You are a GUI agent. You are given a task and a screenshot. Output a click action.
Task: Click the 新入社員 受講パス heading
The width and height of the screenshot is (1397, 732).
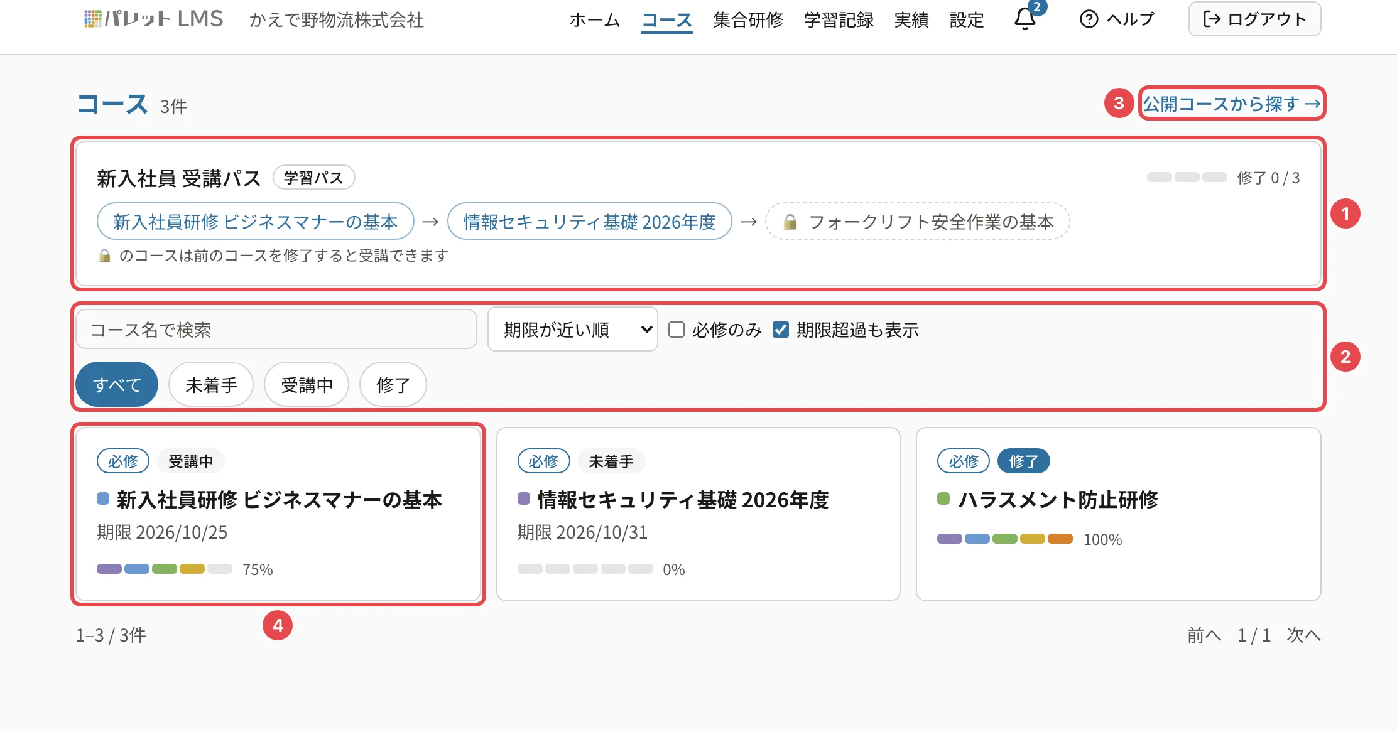point(179,178)
